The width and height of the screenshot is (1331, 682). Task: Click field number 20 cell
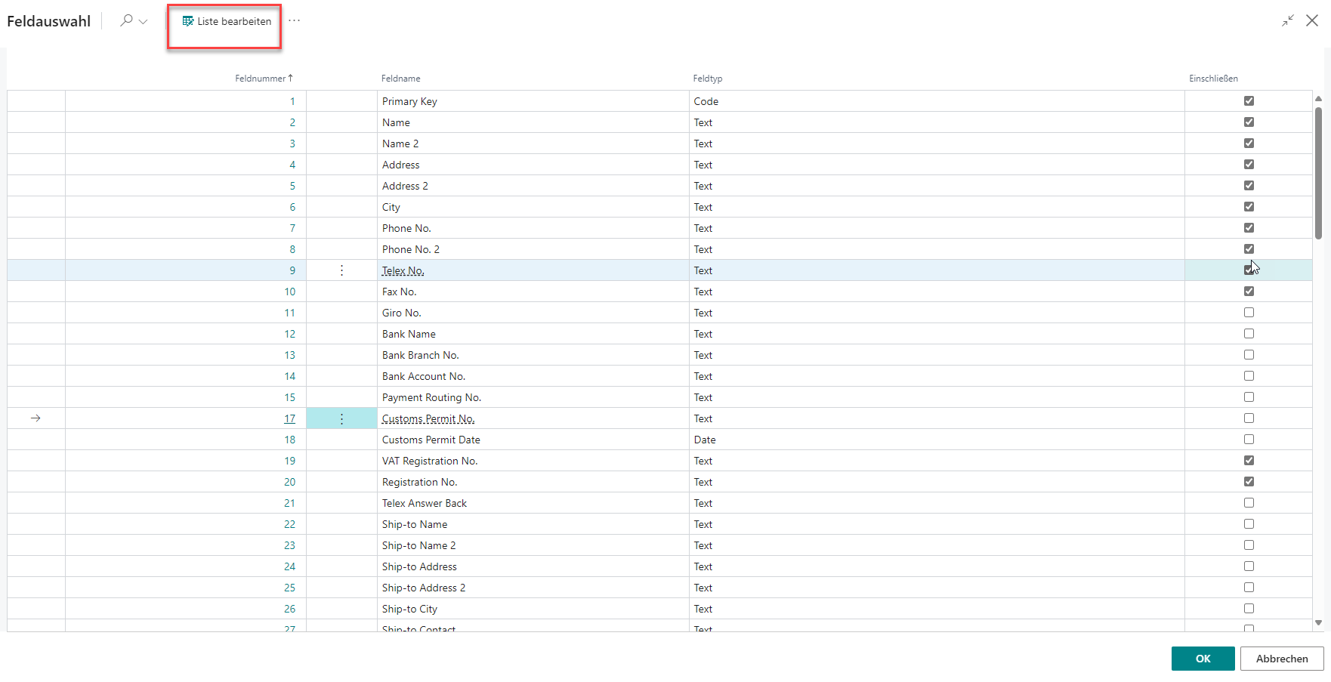(186, 482)
